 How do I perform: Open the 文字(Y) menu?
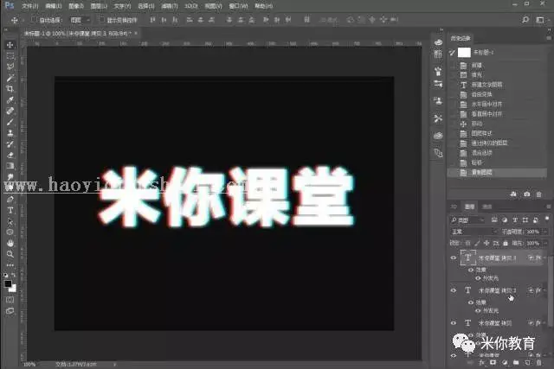point(122,6)
